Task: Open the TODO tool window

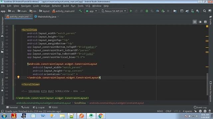Action: click(x=53, y=107)
